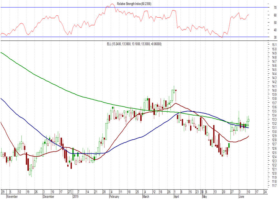Click the 2019 year label on the time axis
Image resolution: width=278 pixels, height=199 pixels.
click(x=76, y=196)
